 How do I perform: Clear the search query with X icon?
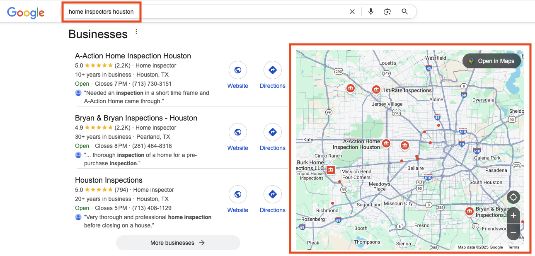coord(352,12)
